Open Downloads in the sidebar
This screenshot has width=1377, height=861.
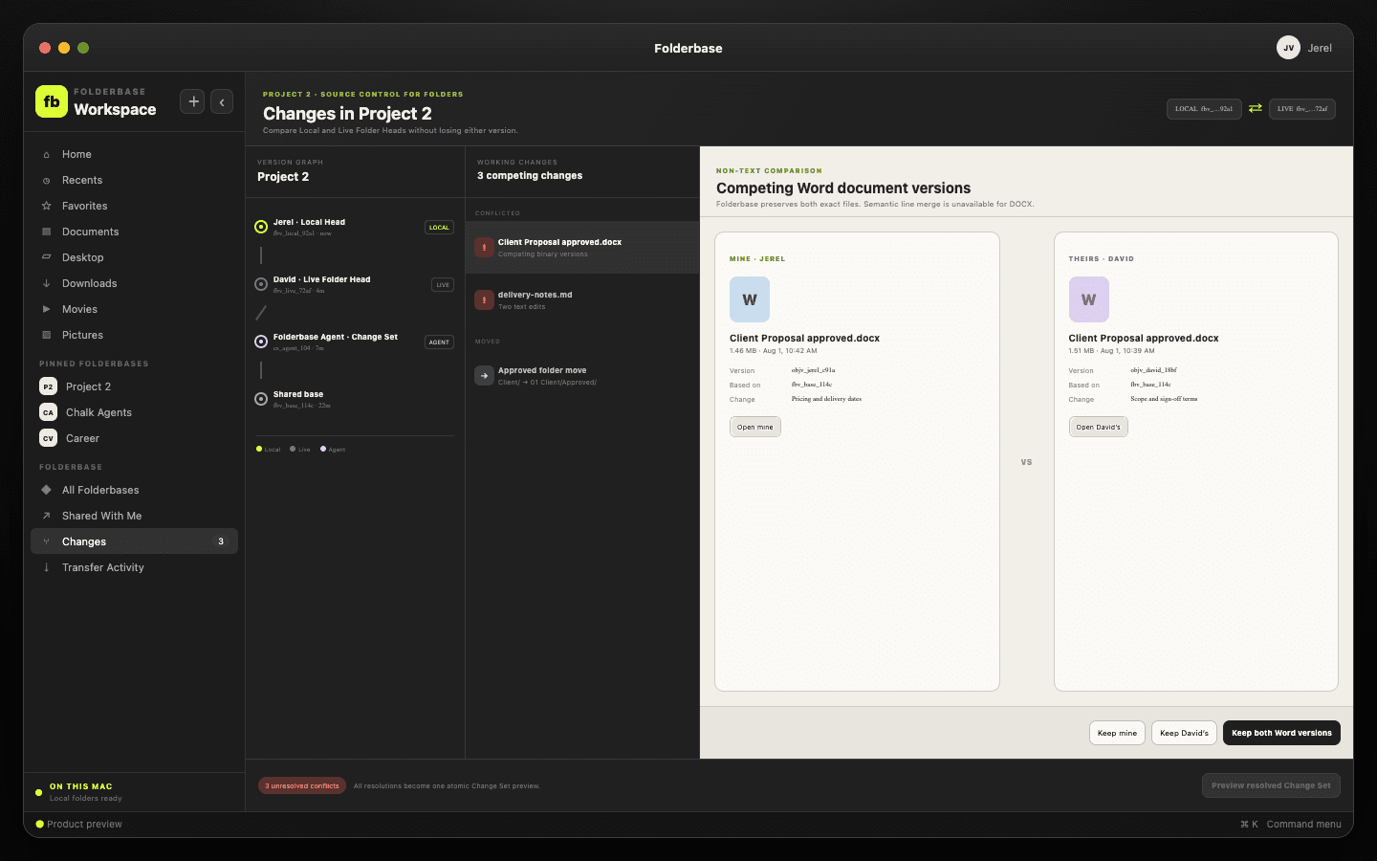(x=134, y=283)
